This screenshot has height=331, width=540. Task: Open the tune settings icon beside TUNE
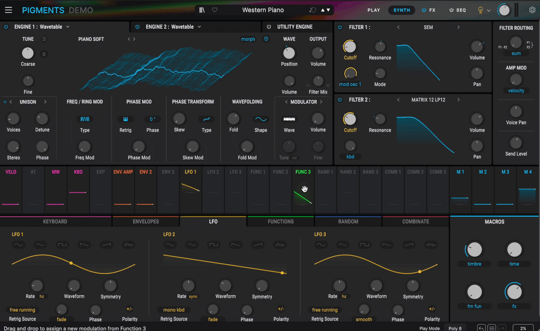(44, 39)
